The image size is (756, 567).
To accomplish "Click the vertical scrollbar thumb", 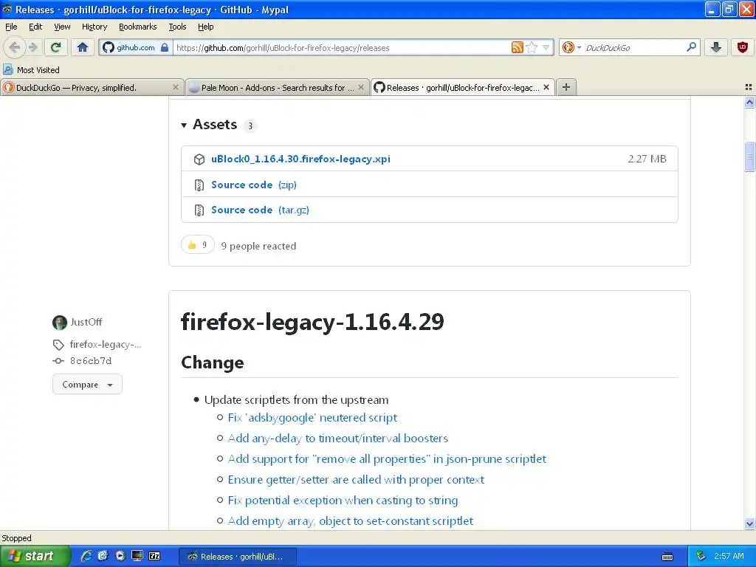I will click(x=749, y=157).
